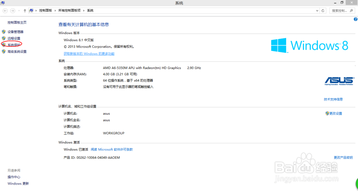
Task: Open address bar history dropdown
Action: pyautogui.click(x=317, y=11)
